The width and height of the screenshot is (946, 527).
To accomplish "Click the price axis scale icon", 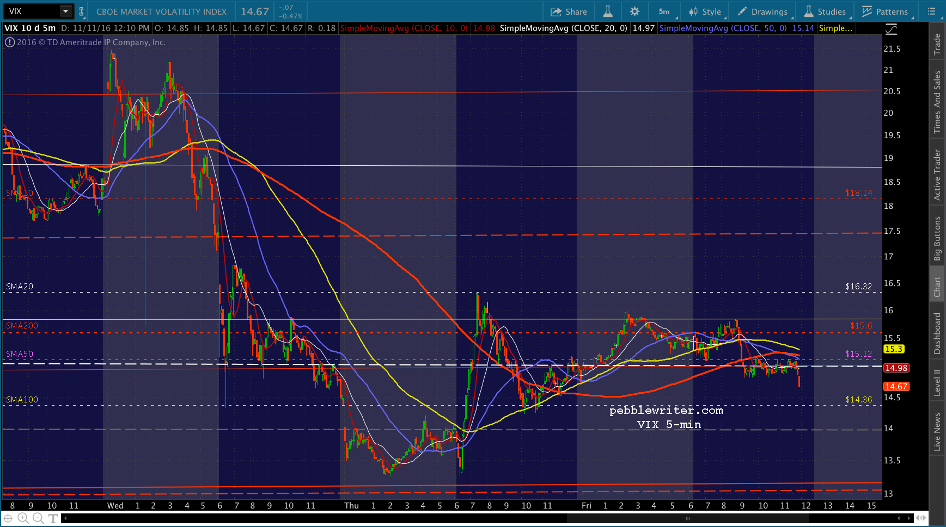I will click(x=891, y=29).
